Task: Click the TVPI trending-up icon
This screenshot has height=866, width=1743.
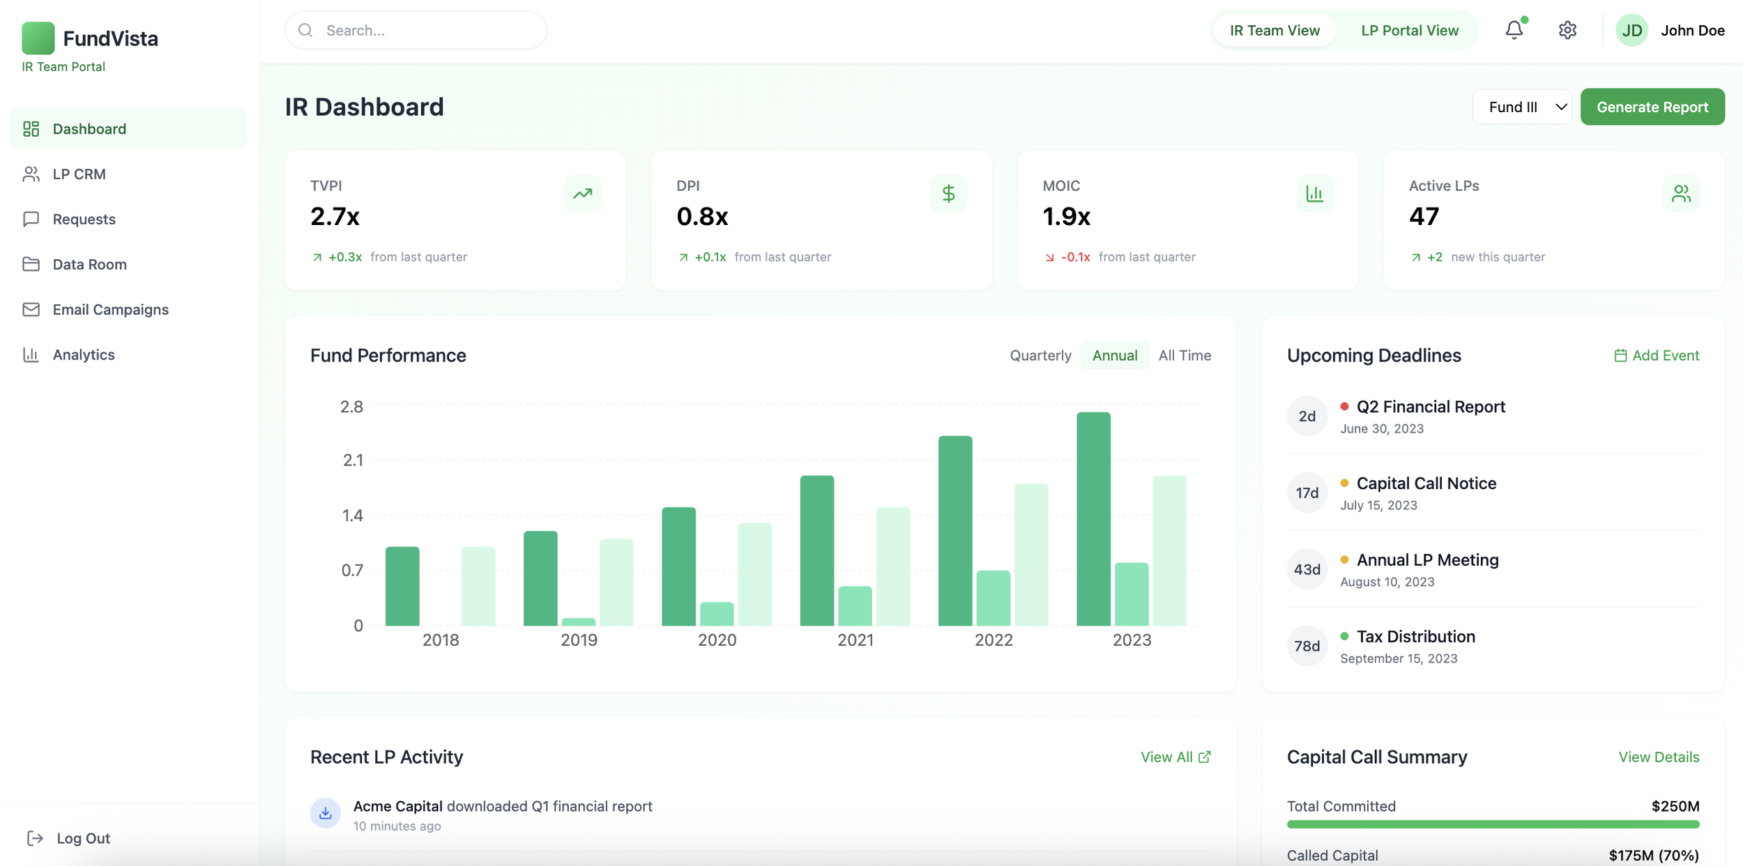Action: click(x=582, y=194)
